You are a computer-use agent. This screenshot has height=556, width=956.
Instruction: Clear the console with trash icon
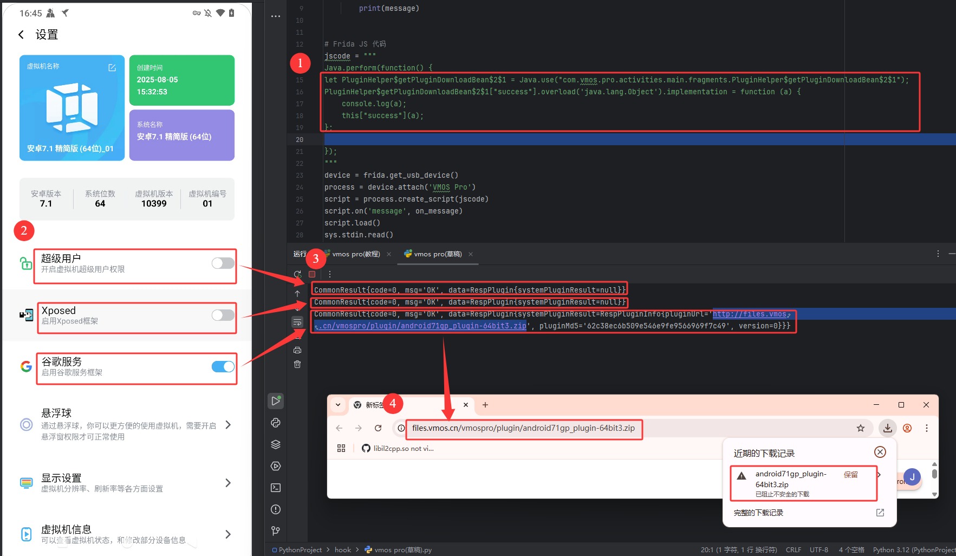click(297, 364)
